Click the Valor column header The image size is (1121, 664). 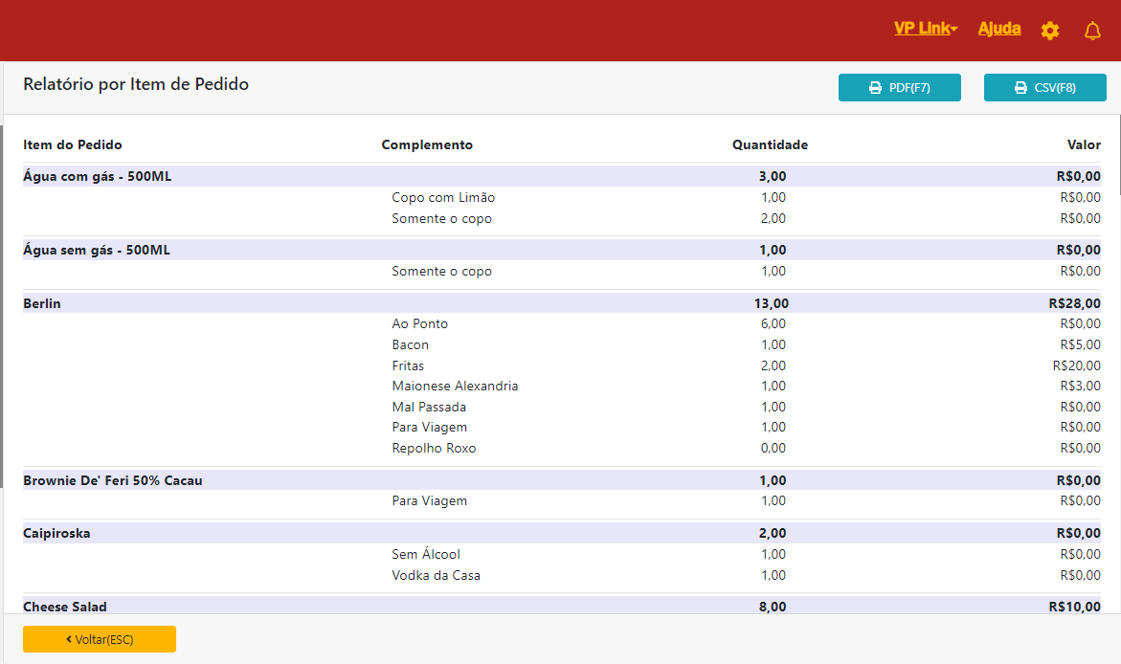click(x=1084, y=145)
